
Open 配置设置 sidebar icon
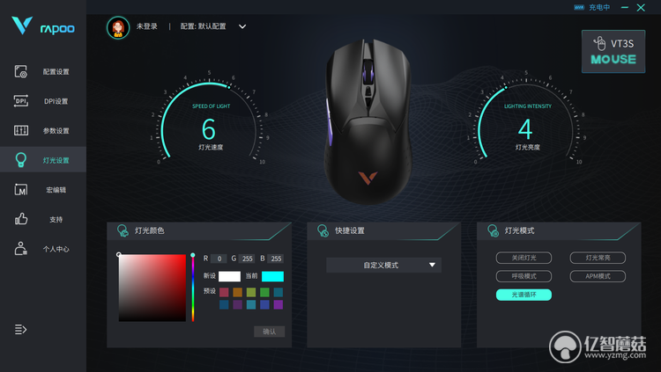[20, 71]
